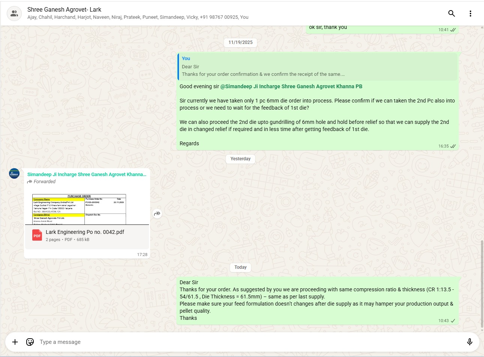Open Lark Engineering Po no. 0042.pdf

click(x=85, y=232)
